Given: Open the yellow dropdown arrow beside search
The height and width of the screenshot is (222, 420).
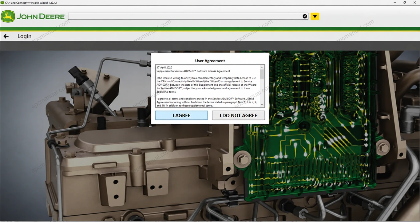Looking at the screenshot, I should [315, 16].
